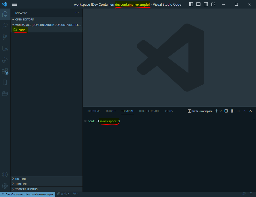Image resolution: width=256 pixels, height=197 pixels.
Task: Open the terminal launch profile dropdown arrow
Action: coord(220,111)
